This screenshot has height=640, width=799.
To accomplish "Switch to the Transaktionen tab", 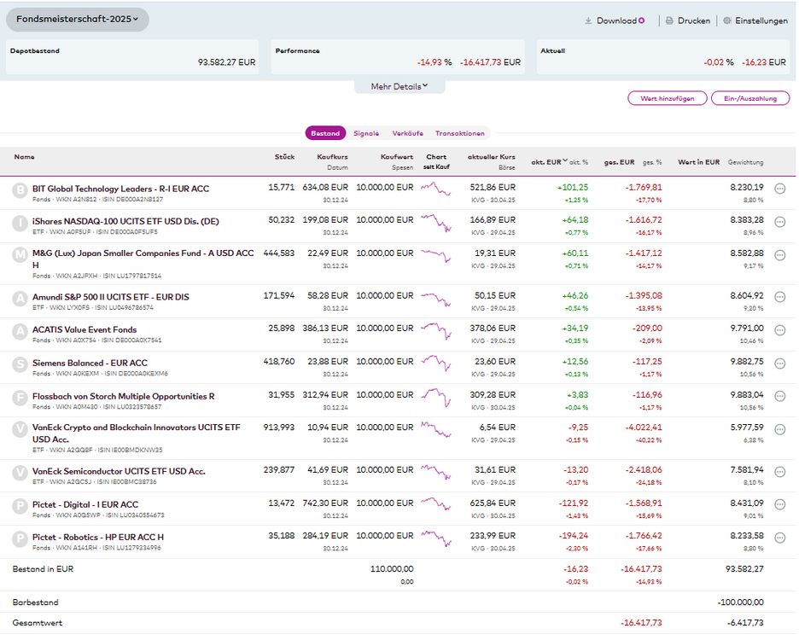I will click(x=459, y=133).
